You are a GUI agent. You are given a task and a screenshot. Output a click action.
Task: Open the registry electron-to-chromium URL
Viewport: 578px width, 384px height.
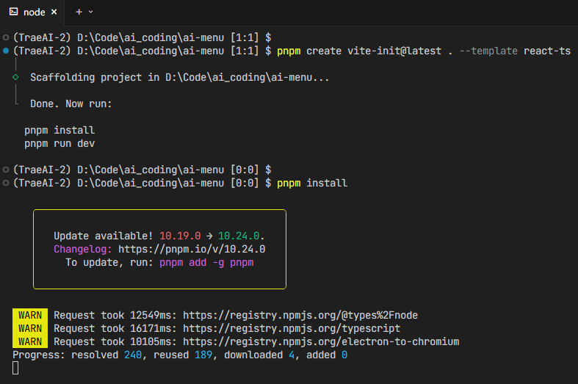click(x=321, y=341)
